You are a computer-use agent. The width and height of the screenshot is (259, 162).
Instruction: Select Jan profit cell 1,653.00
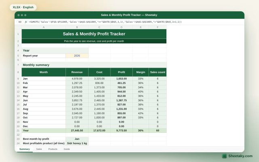(x=121, y=79)
